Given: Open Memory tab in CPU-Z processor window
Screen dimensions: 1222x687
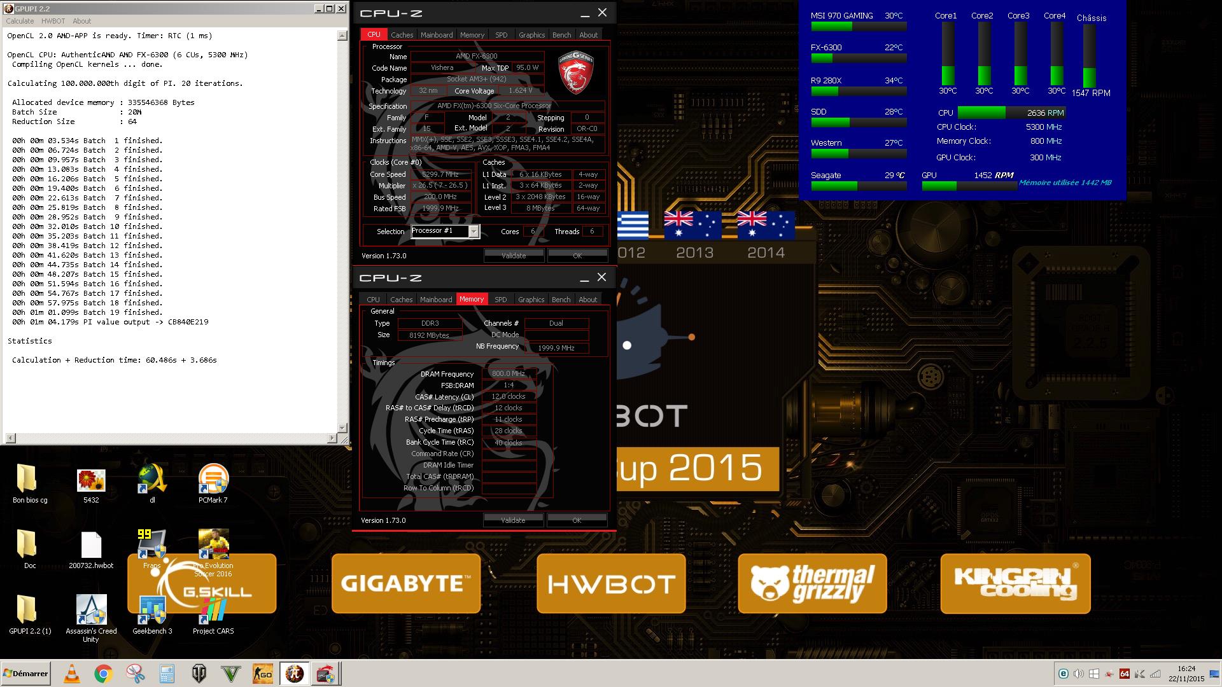Looking at the screenshot, I should (x=472, y=35).
